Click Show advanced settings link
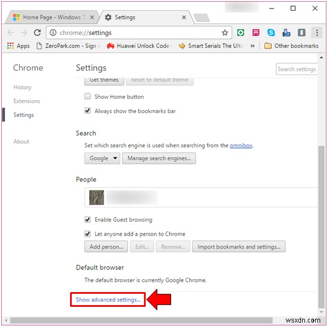 [x=108, y=299]
